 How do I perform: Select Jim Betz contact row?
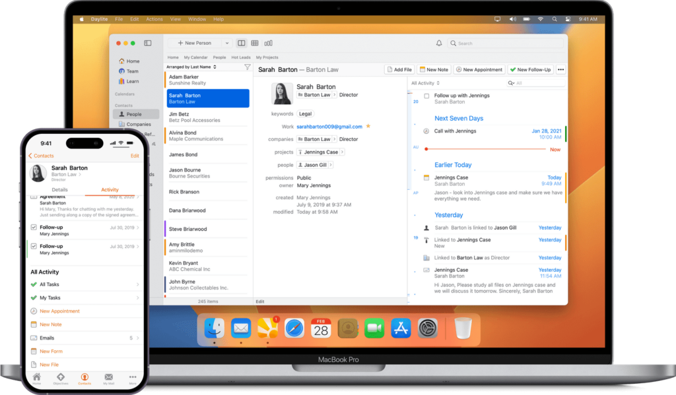pos(207,117)
